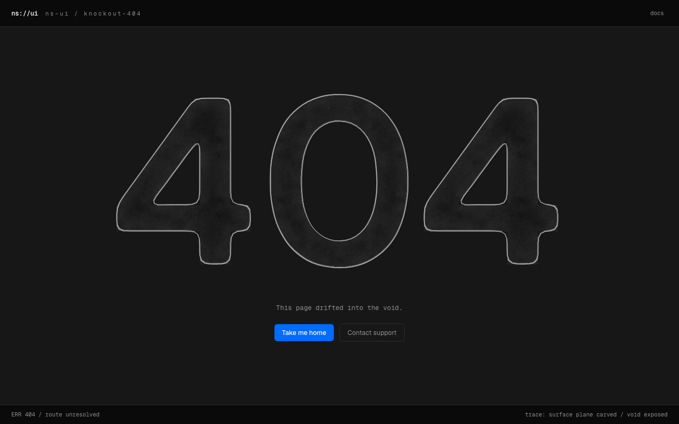
Task: Click the ns://ui logo
Action: point(25,13)
